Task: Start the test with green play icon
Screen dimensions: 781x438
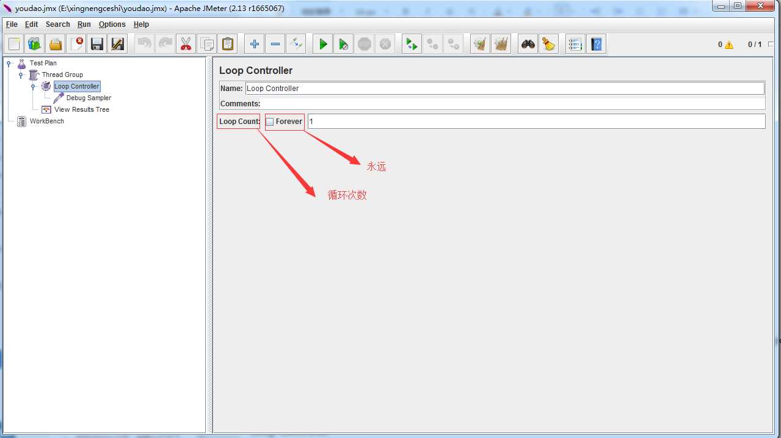Action: pyautogui.click(x=323, y=44)
